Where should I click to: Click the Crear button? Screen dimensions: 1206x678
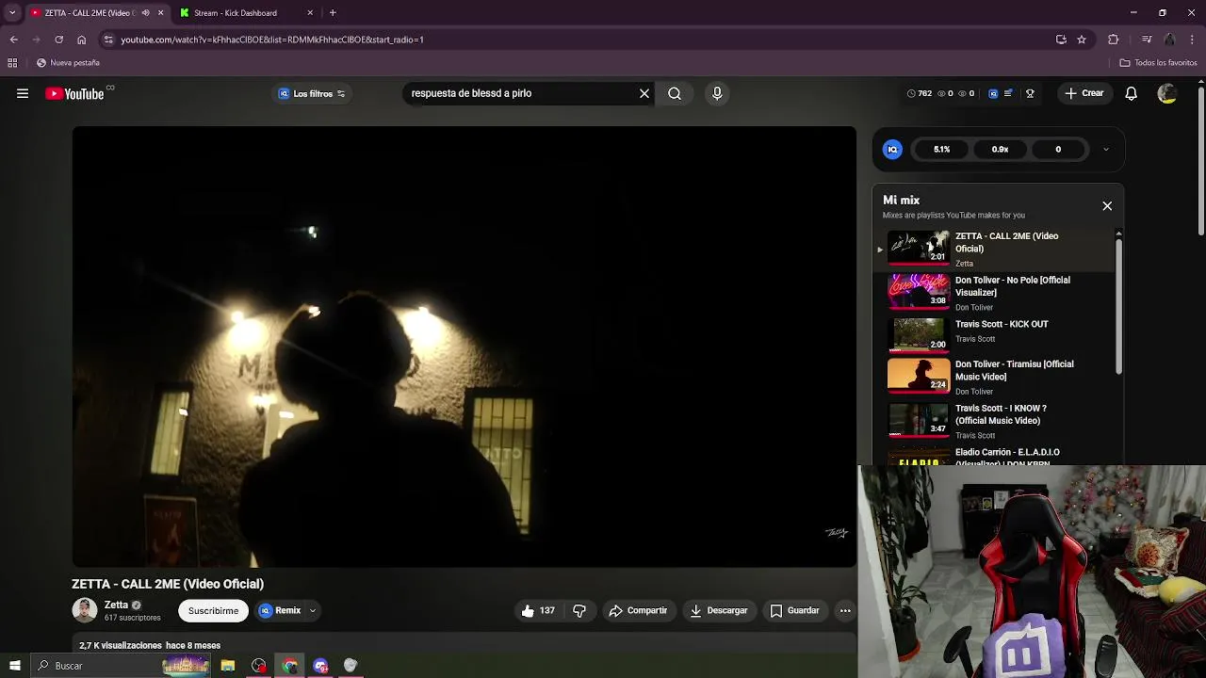point(1084,93)
